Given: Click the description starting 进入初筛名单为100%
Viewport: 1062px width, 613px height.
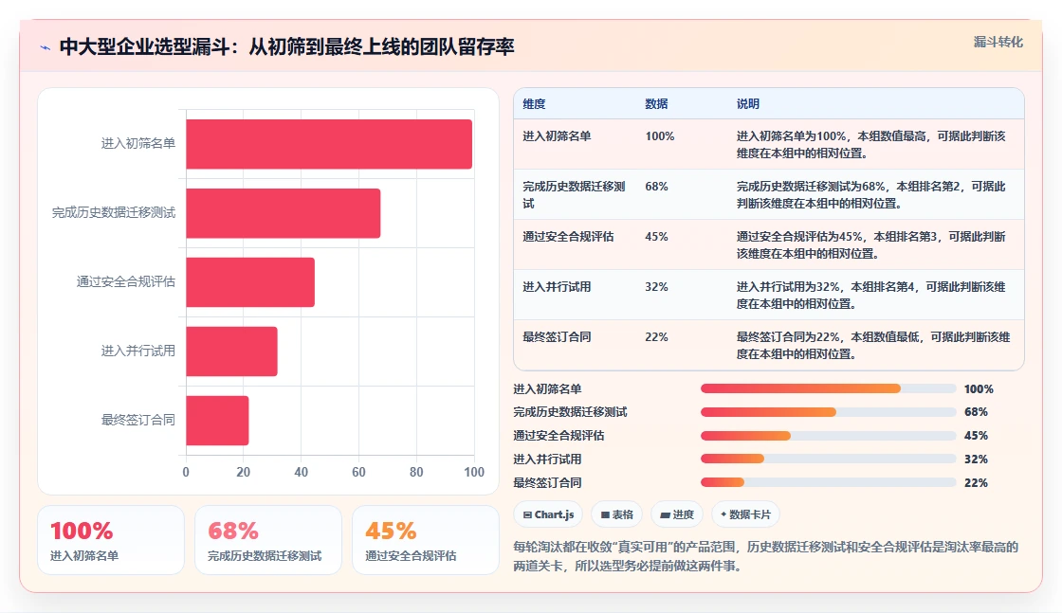Looking at the screenshot, I should coord(871,145).
